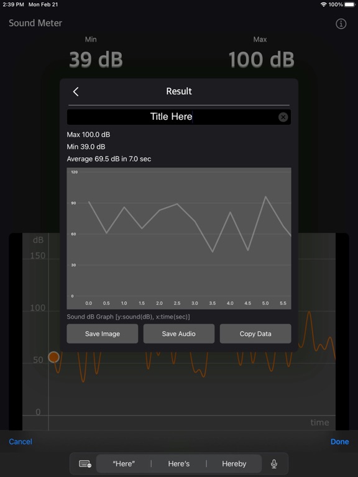This screenshot has height=477, width=358.
Task: Open the keyboard toggle icon
Action: pyautogui.click(x=85, y=463)
